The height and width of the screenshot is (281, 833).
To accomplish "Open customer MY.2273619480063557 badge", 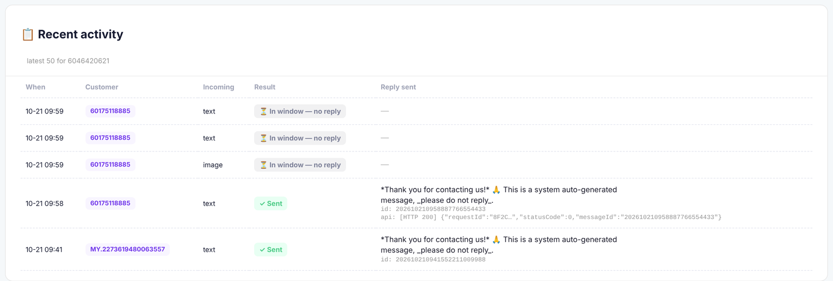I will point(128,249).
